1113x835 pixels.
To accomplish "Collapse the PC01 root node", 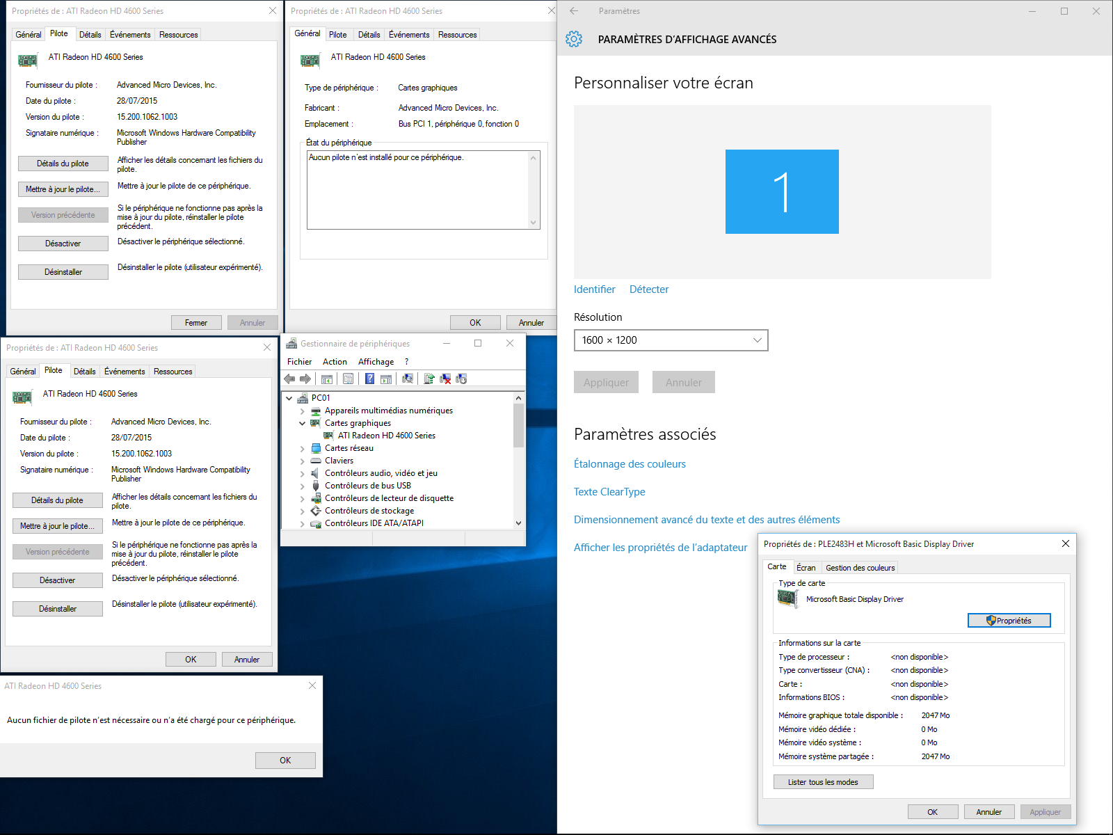I will 289,398.
